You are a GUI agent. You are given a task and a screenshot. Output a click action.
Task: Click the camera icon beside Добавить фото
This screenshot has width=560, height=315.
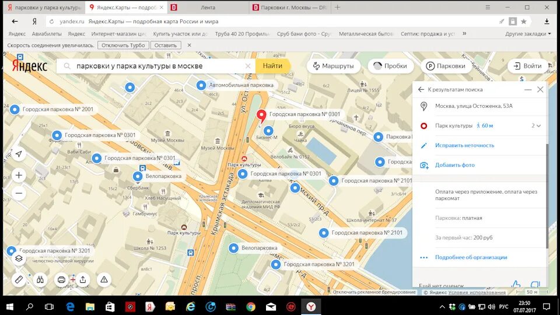tap(424, 165)
